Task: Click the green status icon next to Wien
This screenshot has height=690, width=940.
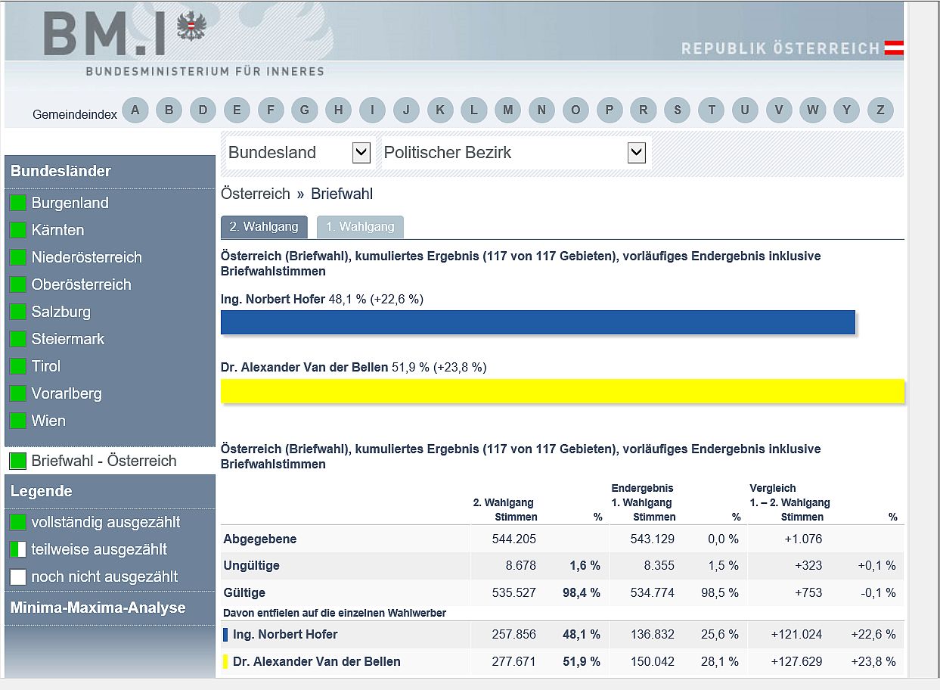Action: click(x=18, y=421)
